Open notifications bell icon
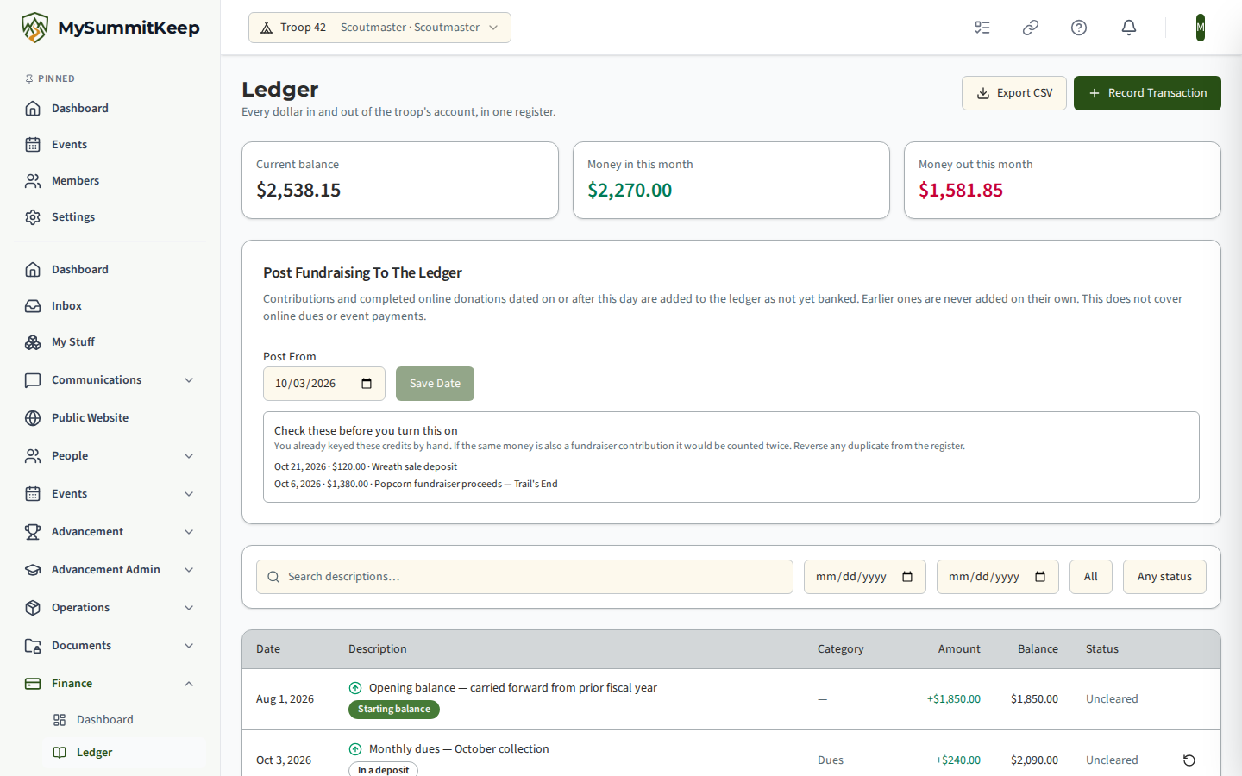Image resolution: width=1242 pixels, height=776 pixels. point(1129,28)
